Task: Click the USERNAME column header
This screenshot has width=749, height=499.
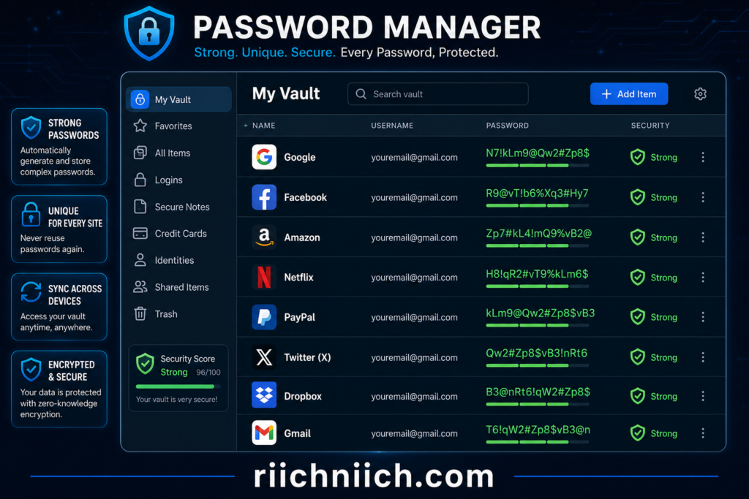Action: (x=392, y=126)
